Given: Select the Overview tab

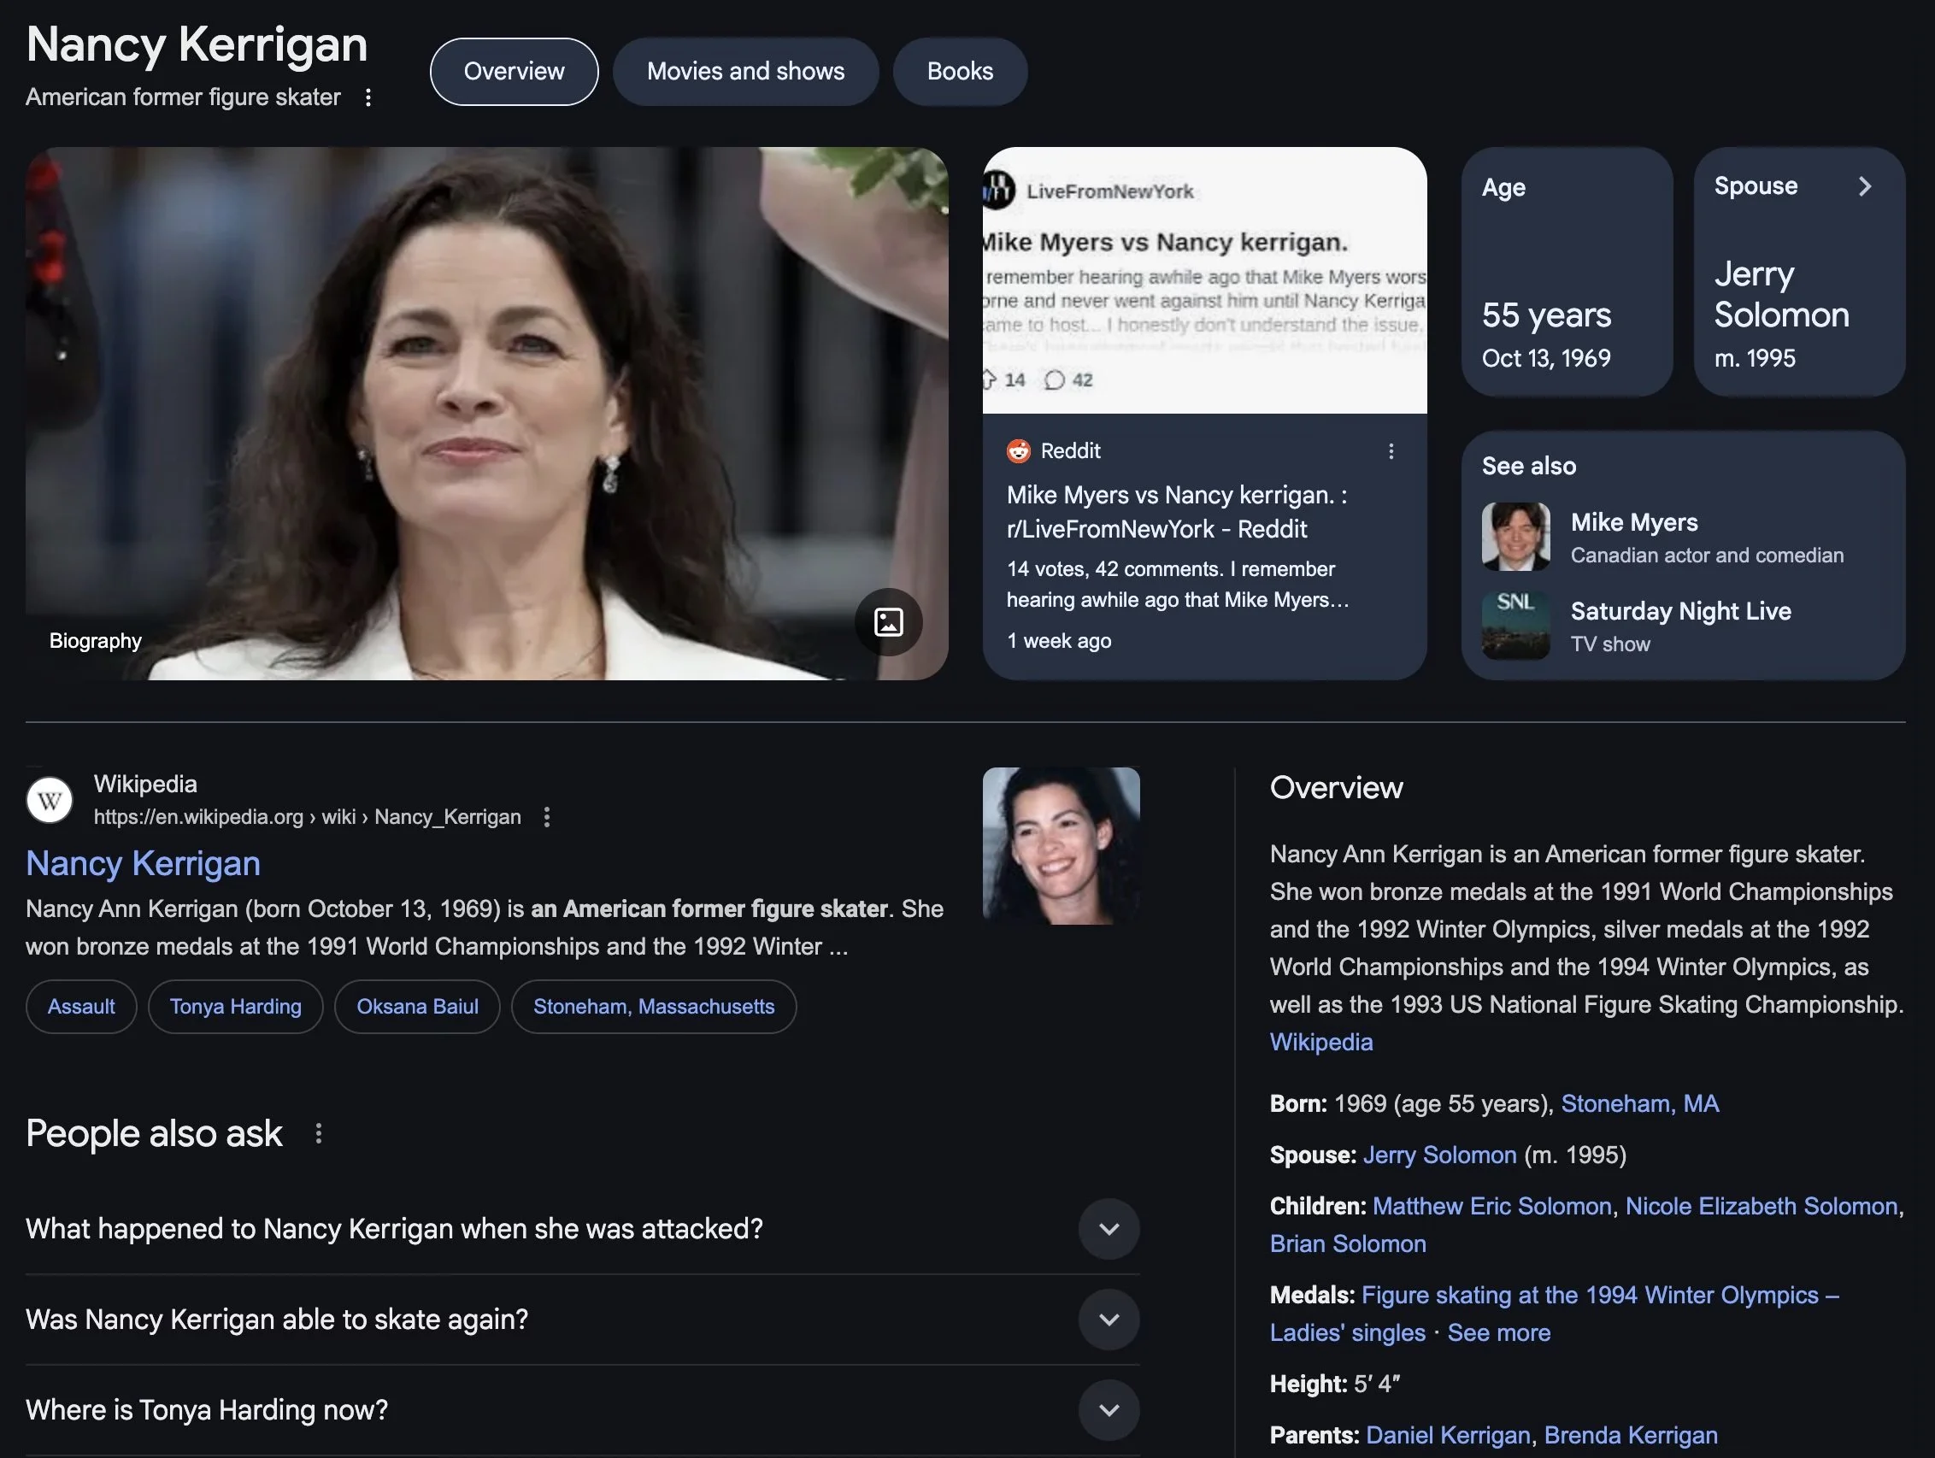Looking at the screenshot, I should (x=515, y=72).
